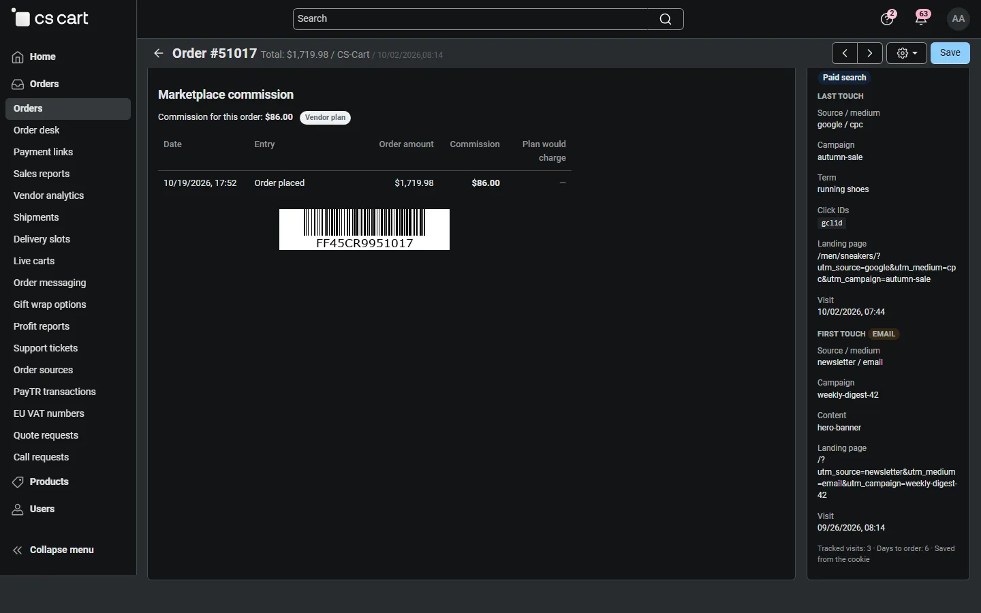The image size is (981, 613).
Task: Click the order barcode FF45CR9951017
Action: [x=364, y=230]
